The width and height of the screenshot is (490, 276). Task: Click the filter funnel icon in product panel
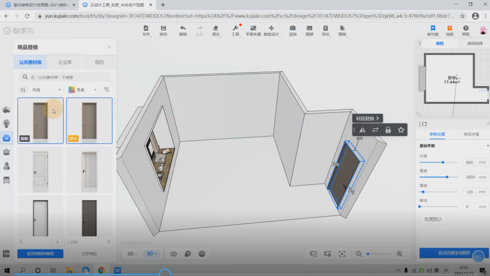[x=107, y=90]
